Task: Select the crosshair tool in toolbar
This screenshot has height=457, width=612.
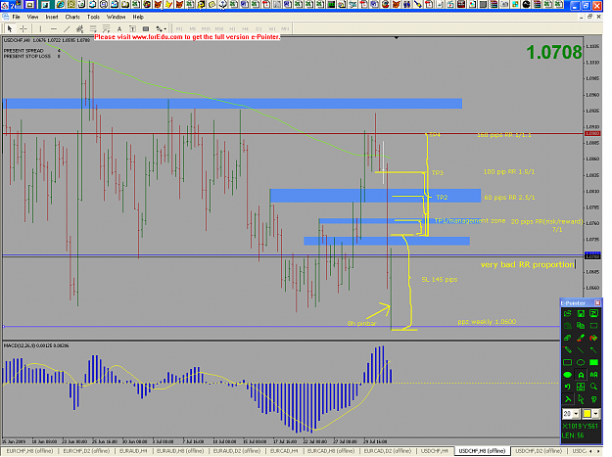Action: click(x=24, y=28)
